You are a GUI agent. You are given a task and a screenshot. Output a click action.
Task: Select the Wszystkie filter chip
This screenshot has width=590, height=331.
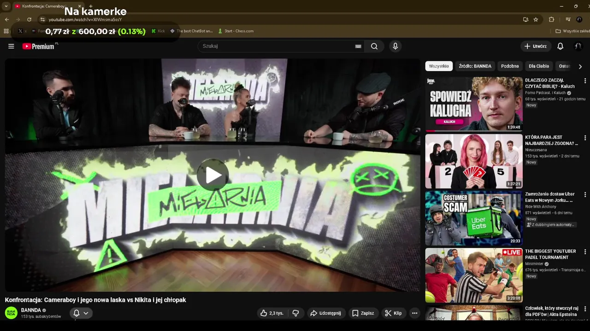click(439, 66)
